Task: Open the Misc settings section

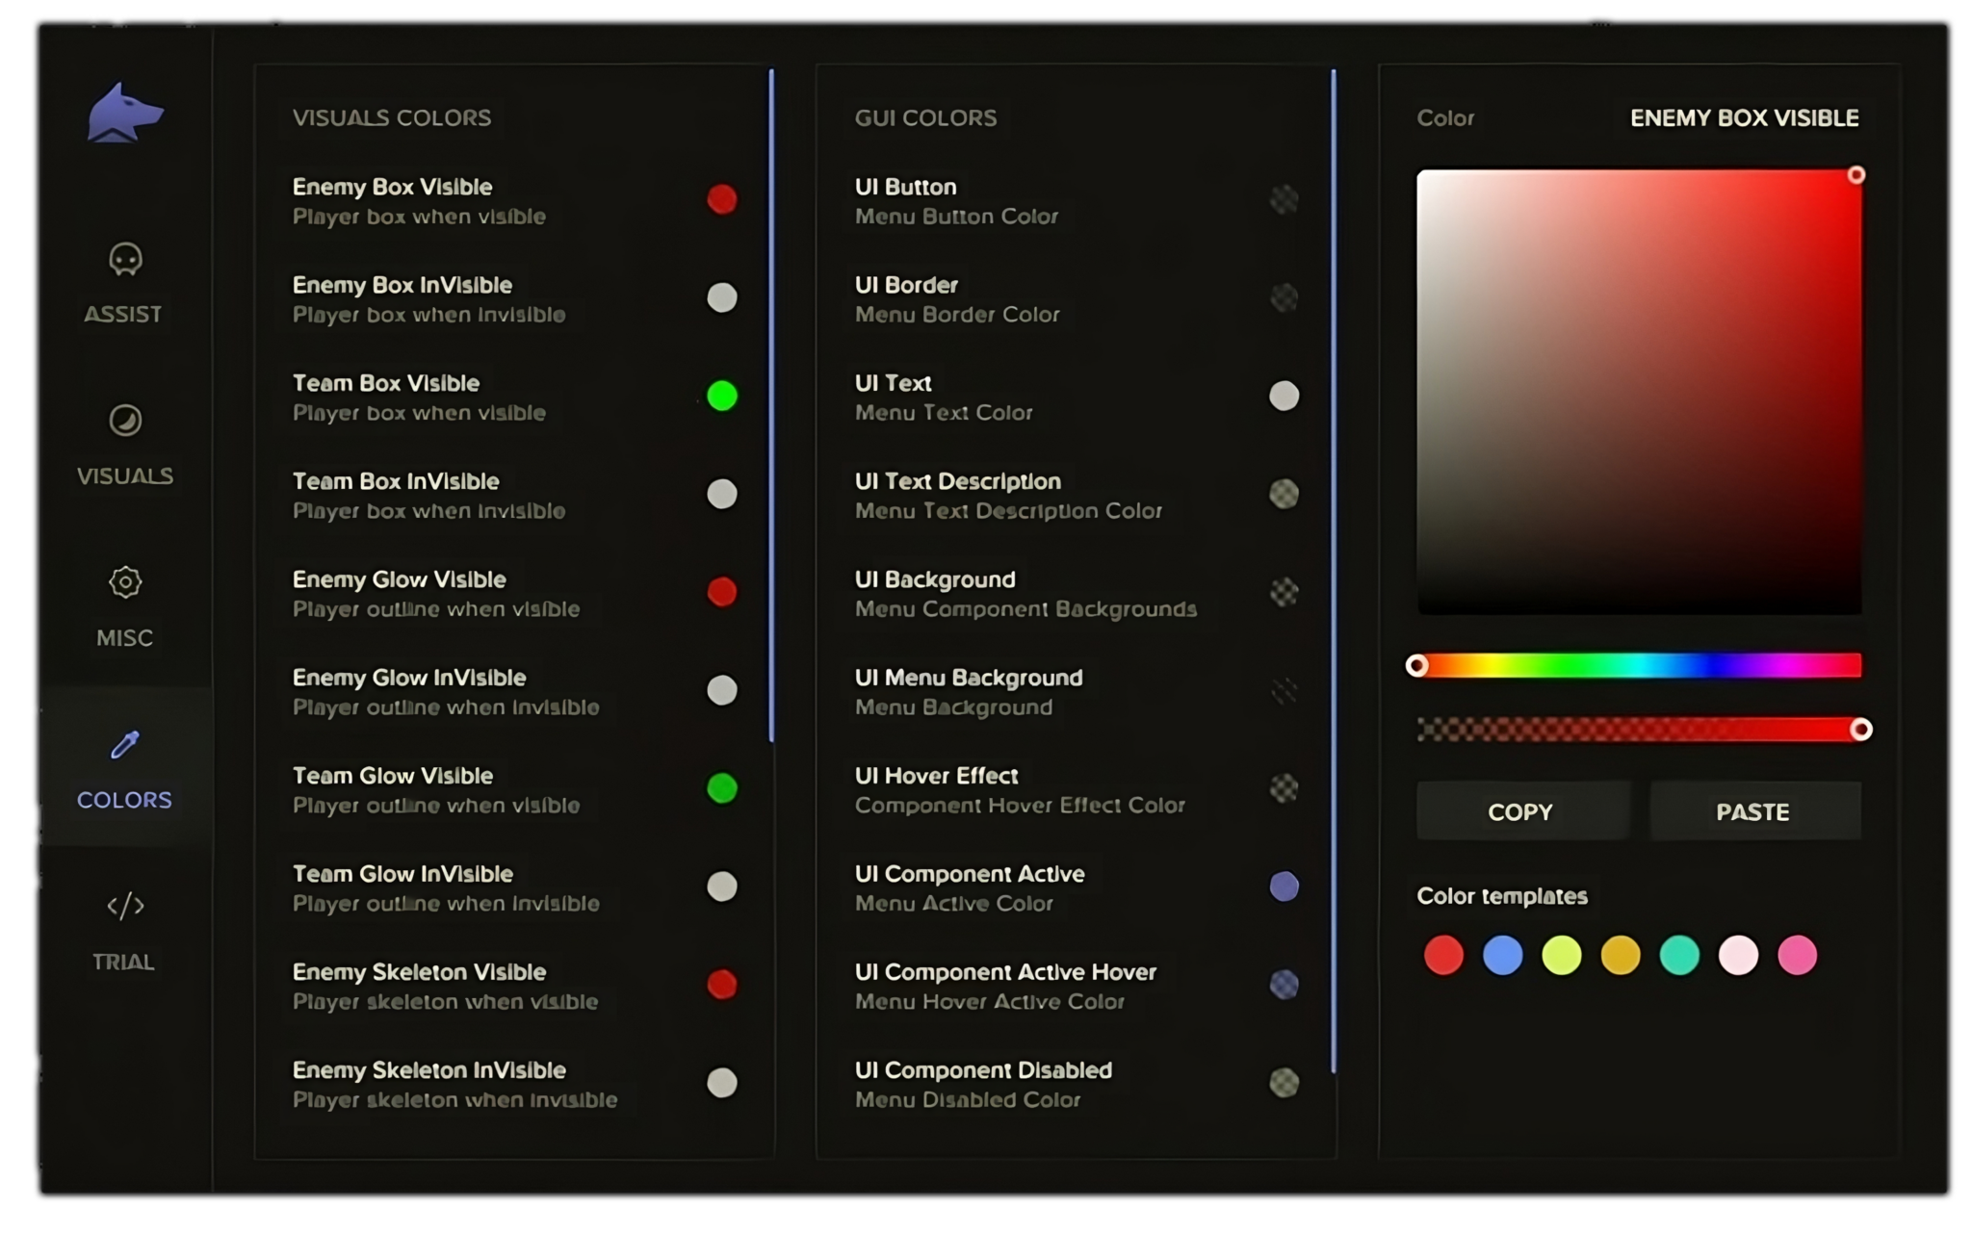Action: coord(123,606)
